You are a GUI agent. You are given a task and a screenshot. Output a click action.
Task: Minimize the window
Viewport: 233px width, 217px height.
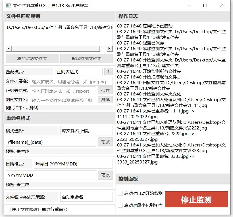(189, 5)
